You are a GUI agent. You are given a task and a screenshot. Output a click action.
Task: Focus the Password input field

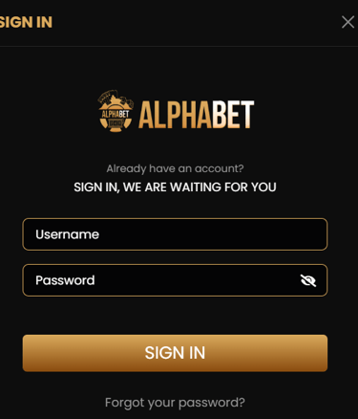pyautogui.click(x=175, y=280)
